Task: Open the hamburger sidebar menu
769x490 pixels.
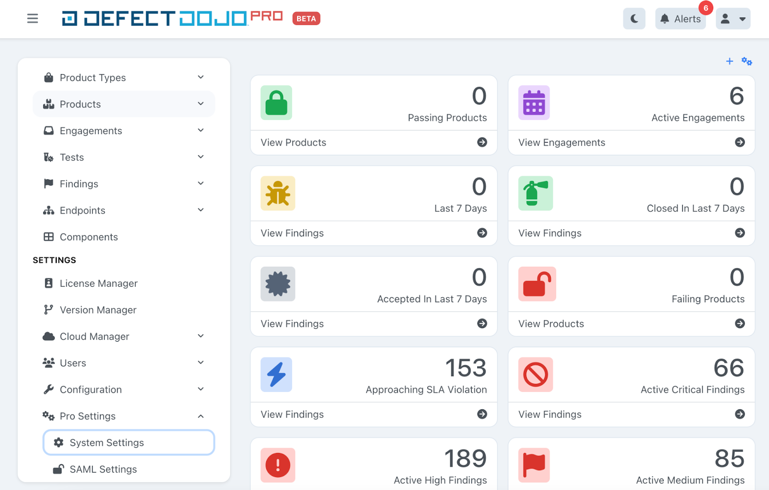Action: 32,19
